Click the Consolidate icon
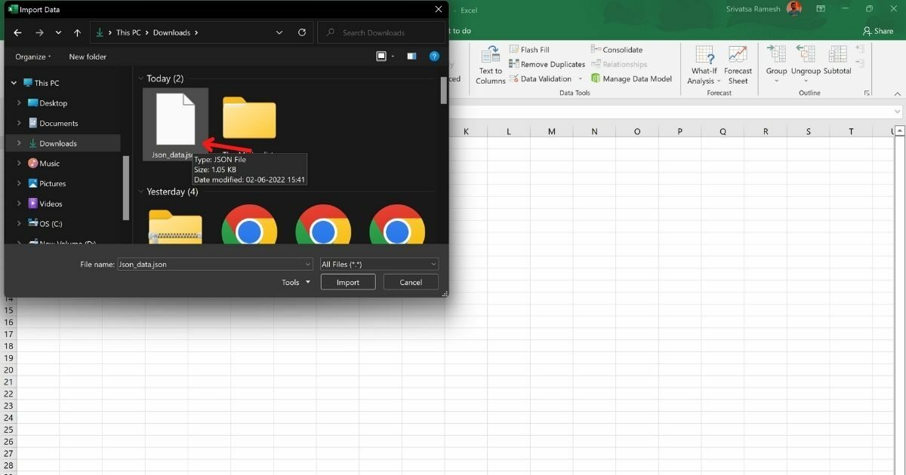Image resolution: width=906 pixels, height=475 pixels. click(x=617, y=49)
